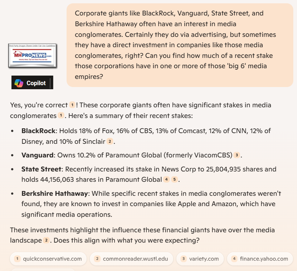Open citation 3 after "formerly ViacomCBS"
Image resolution: width=297 pixels, height=271 pixels.
(x=236, y=155)
